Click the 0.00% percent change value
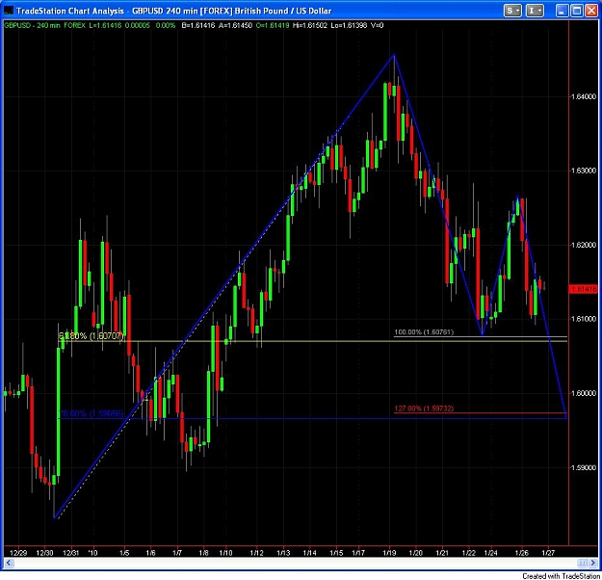602x580 pixels. click(166, 26)
